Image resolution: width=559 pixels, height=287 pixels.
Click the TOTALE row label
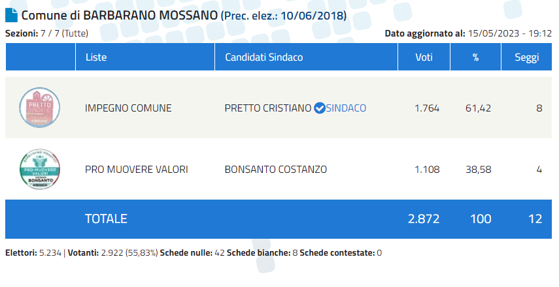pyautogui.click(x=106, y=219)
